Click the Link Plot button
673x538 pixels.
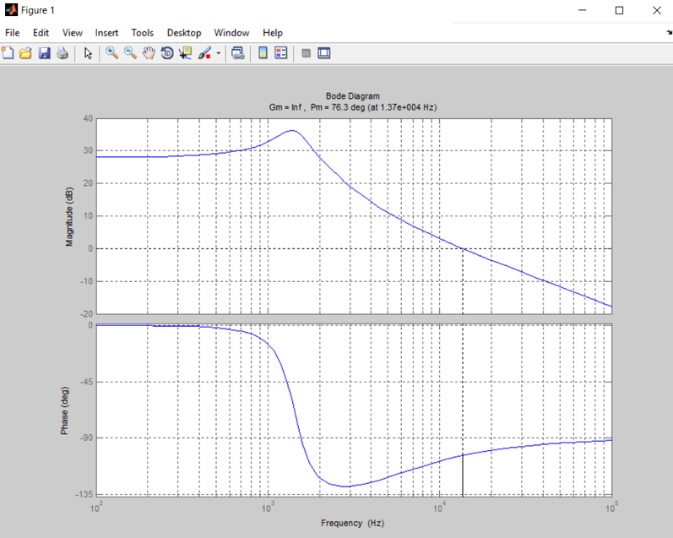[x=238, y=53]
